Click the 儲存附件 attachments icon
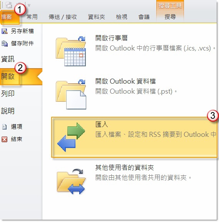Viewport: 219px width, 222px height. click(x=5, y=44)
